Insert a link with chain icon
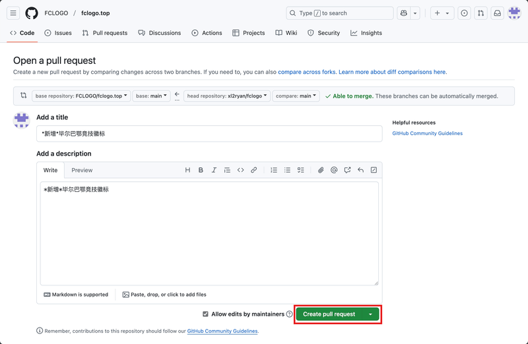The width and height of the screenshot is (528, 344). [253, 170]
